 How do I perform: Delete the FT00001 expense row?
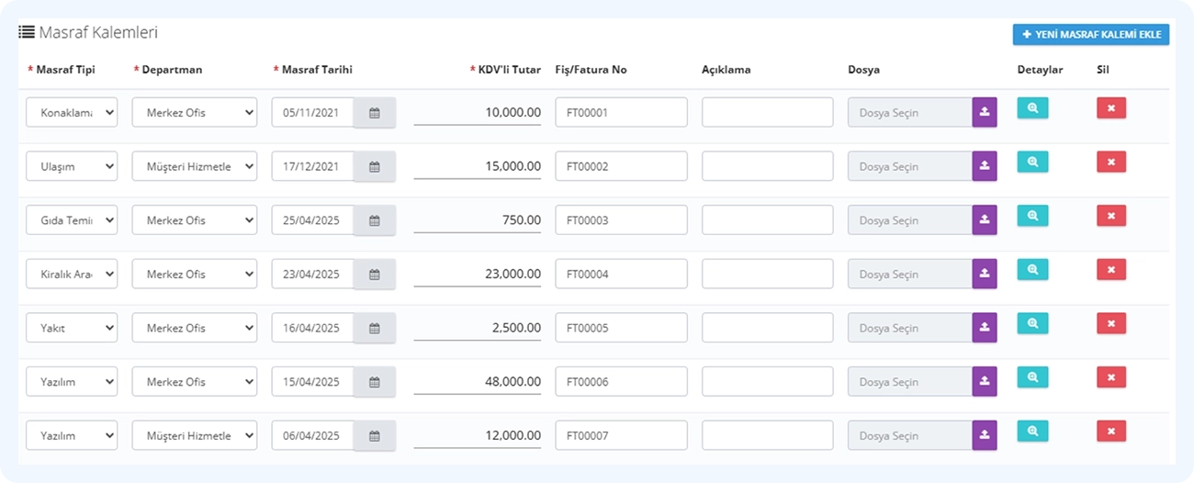click(1111, 108)
